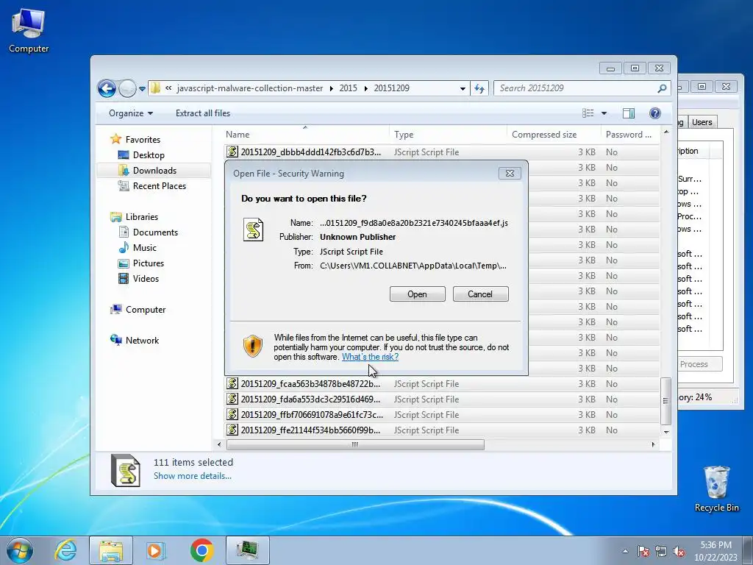Screen dimensions: 753x565
Task: Click the horizontal scrollbar thumb of file list
Action: (355, 445)
